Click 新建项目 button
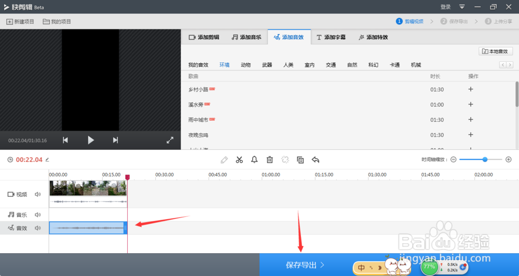The image size is (519, 276). [x=20, y=21]
